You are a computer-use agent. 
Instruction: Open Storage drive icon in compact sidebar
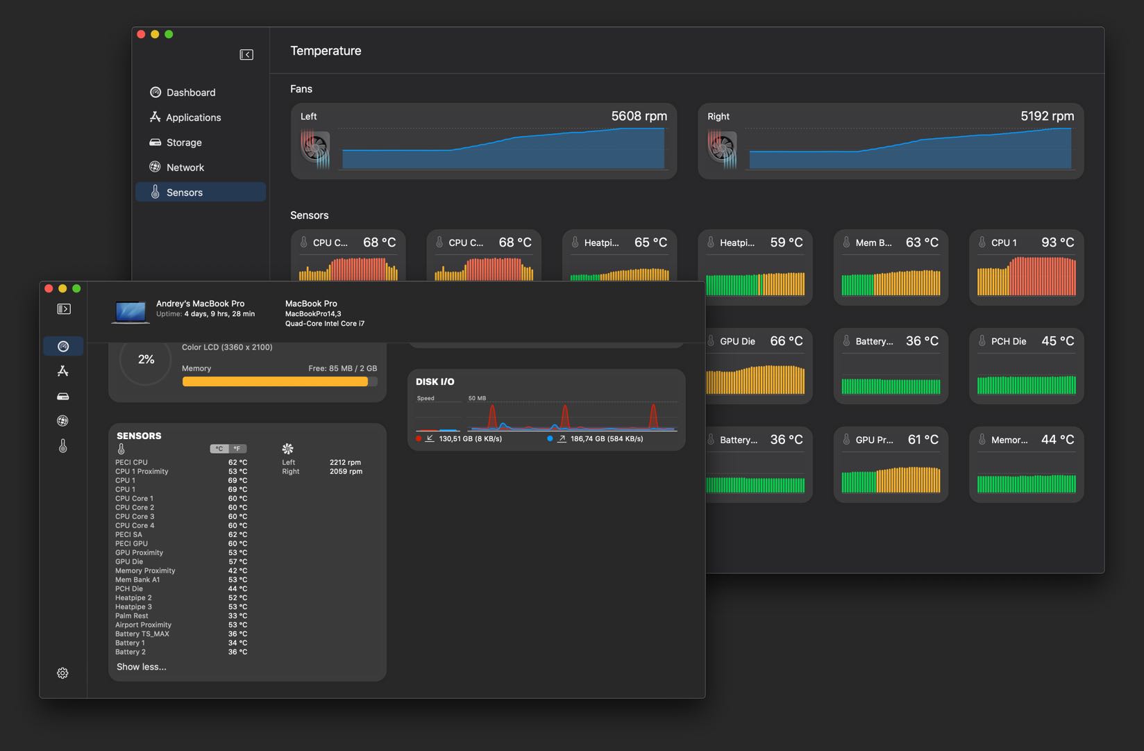pyautogui.click(x=63, y=397)
